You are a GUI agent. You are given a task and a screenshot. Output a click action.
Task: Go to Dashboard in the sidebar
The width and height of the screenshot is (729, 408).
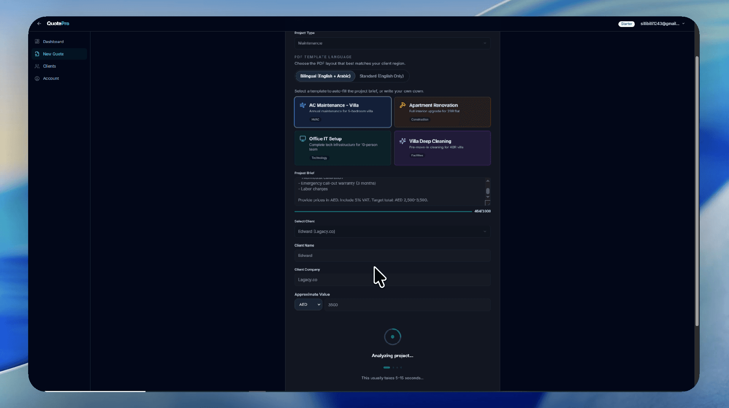click(x=53, y=42)
